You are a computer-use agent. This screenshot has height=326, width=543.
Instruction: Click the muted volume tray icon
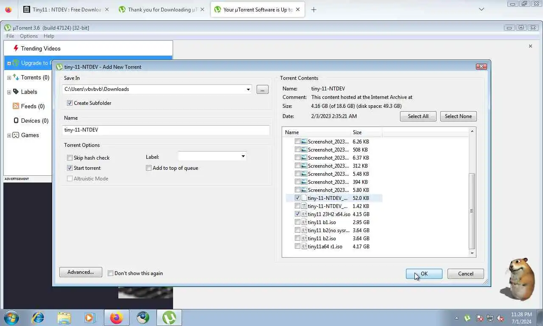(x=500, y=318)
